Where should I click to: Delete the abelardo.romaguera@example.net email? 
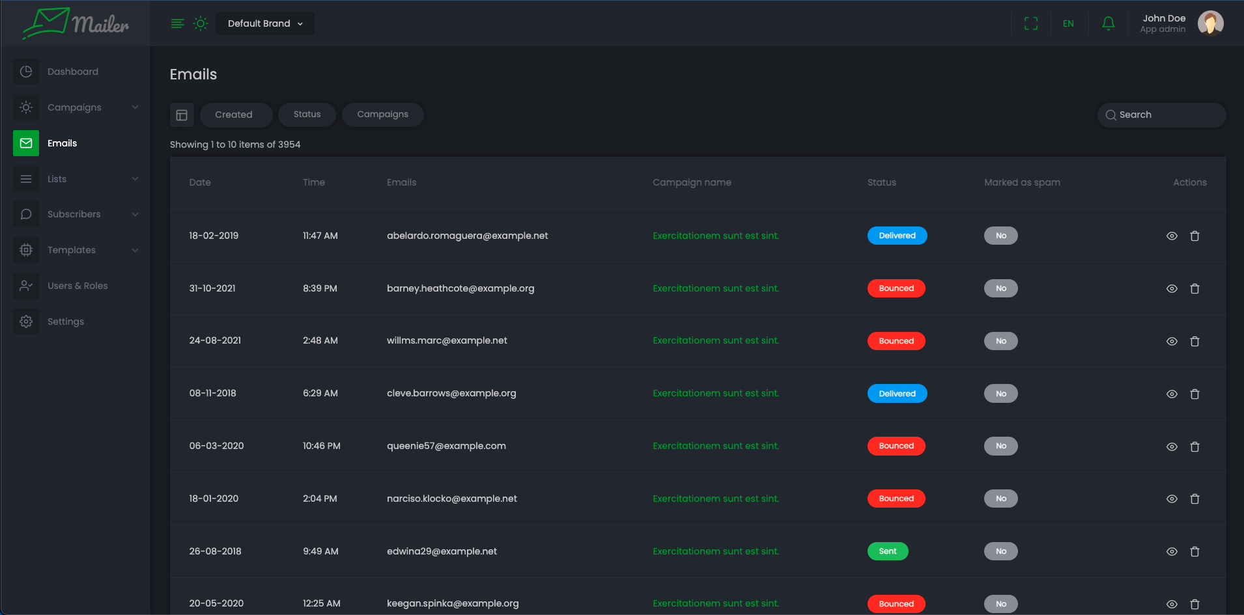pos(1195,236)
